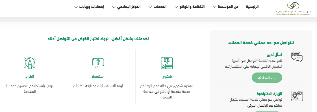Expand the الخدمات dropdown chevron
Viewport: 317px width, 112px height.
click(150, 7)
